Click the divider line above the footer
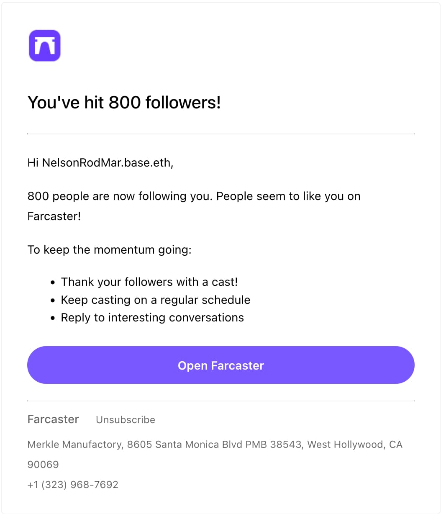The width and height of the screenshot is (441, 514). pos(220,401)
